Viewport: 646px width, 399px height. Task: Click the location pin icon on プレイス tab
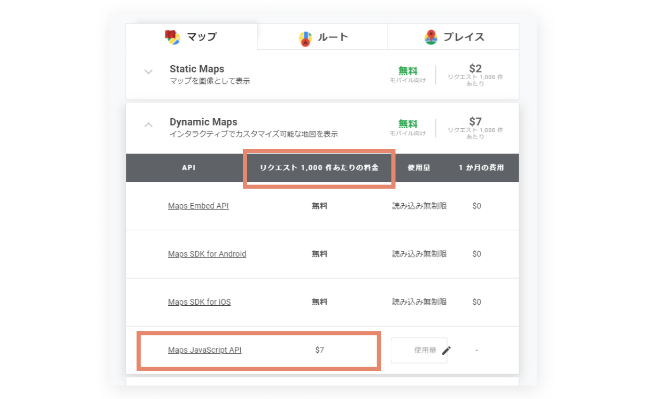point(431,37)
